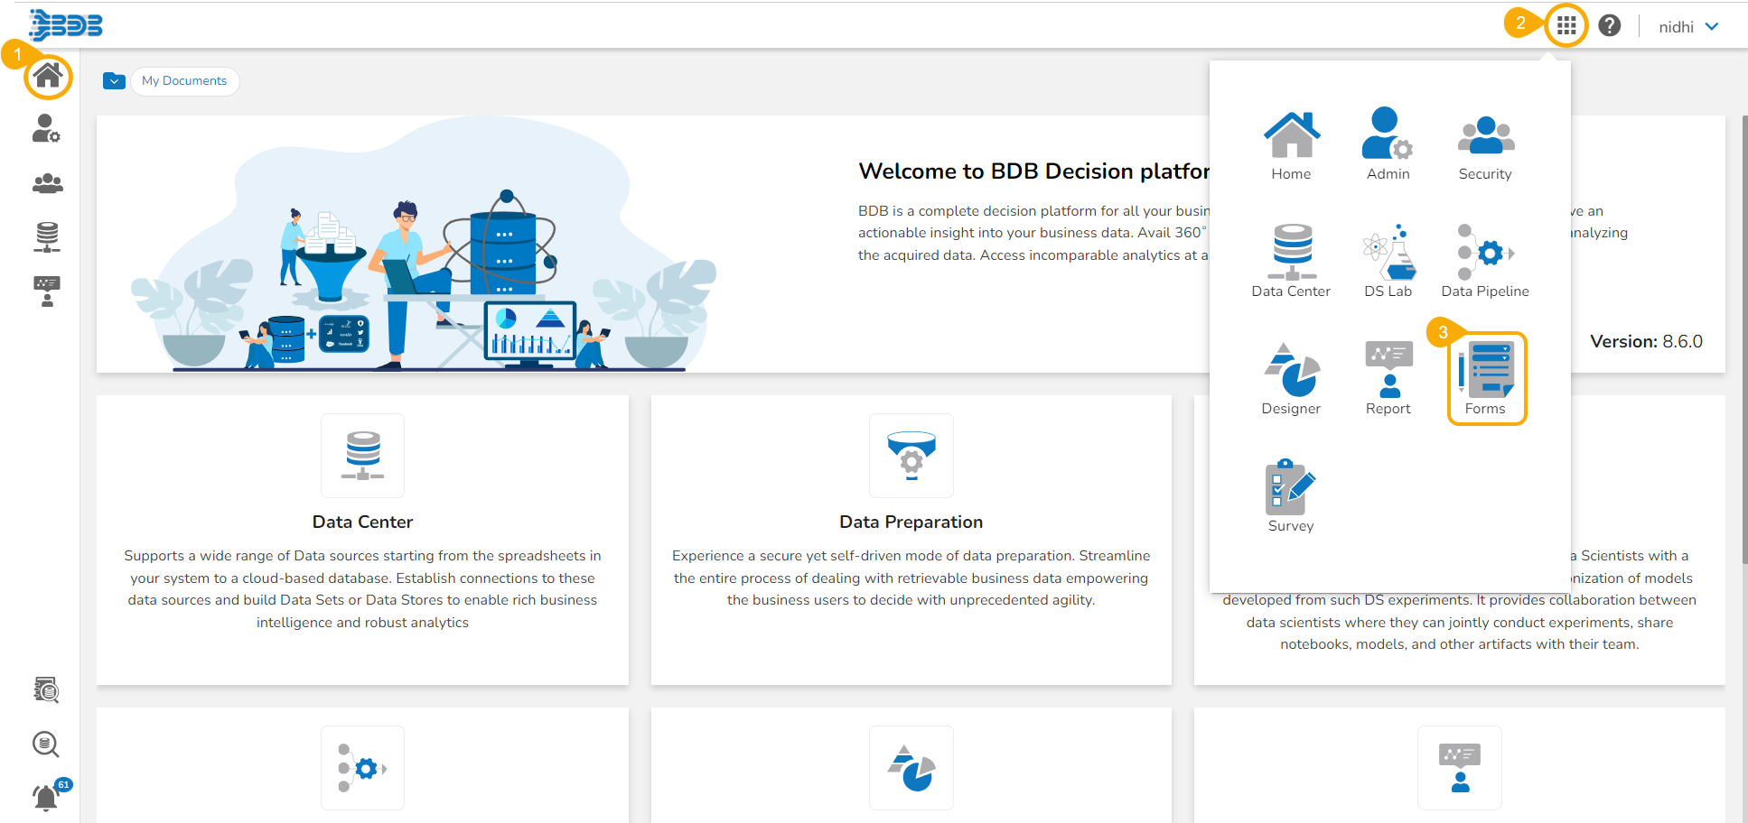Open Admin module from apps menu
The height and width of the screenshot is (823, 1748).
(1388, 144)
